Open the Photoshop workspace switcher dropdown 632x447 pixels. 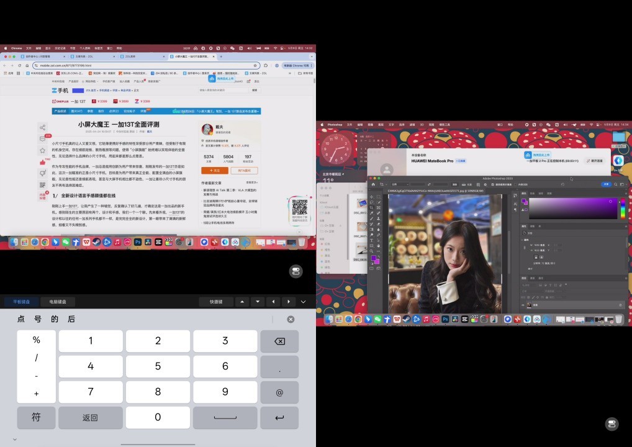click(x=622, y=184)
